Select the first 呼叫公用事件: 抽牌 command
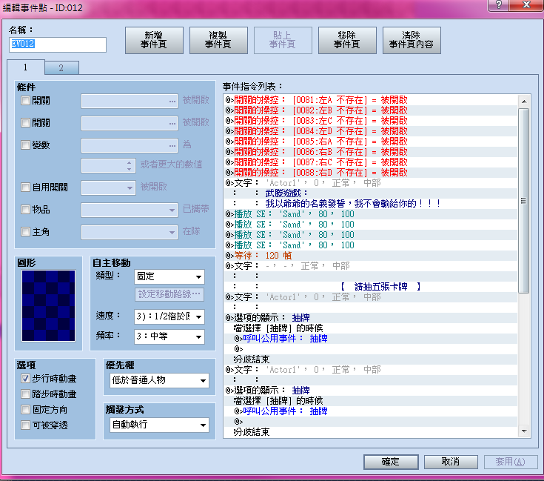The image size is (544, 481). click(x=371, y=339)
